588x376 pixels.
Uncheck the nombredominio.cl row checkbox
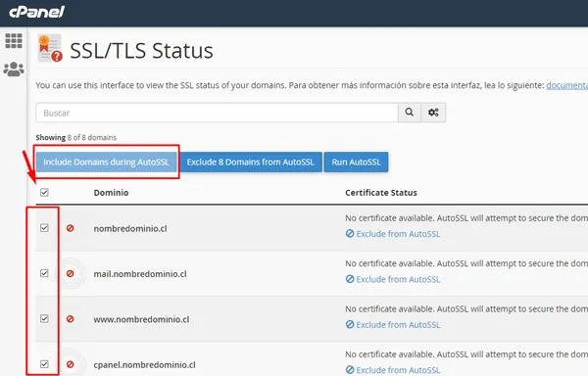[x=44, y=228]
